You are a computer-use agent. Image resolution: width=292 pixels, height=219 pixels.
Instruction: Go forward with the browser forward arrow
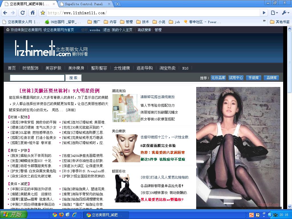click(x=13, y=13)
